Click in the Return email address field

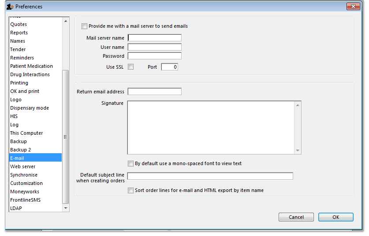click(155, 92)
